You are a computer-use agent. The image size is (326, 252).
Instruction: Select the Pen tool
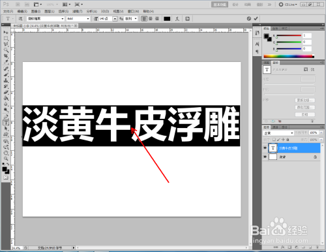[x=6, y=117]
